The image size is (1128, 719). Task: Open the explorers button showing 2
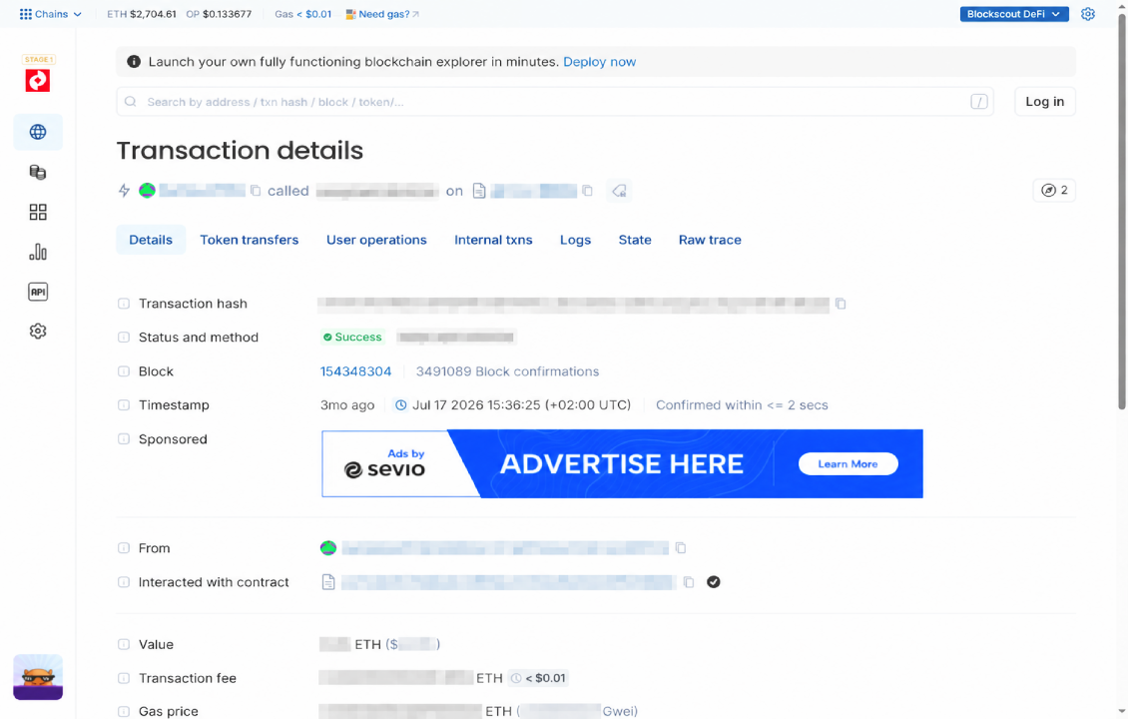pos(1054,190)
